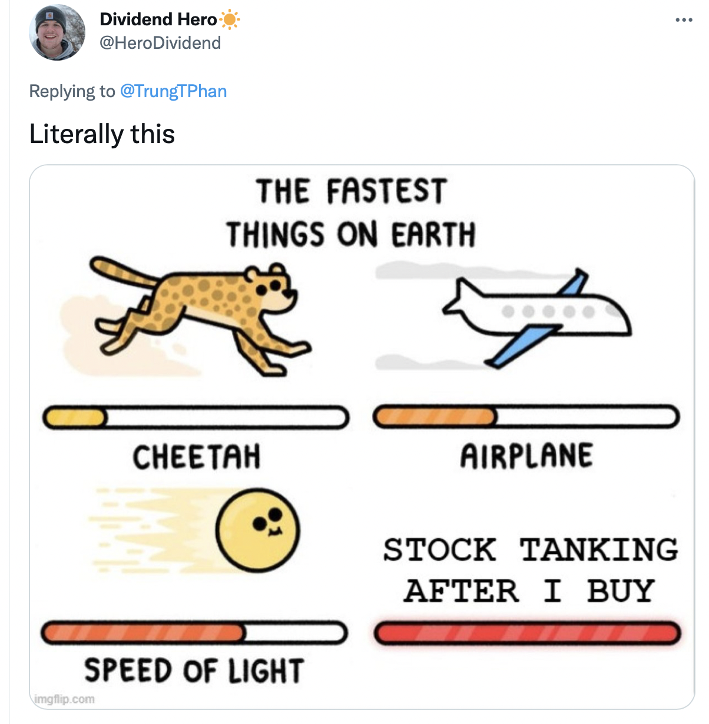Click the "Literally this" tweet text

102,134
